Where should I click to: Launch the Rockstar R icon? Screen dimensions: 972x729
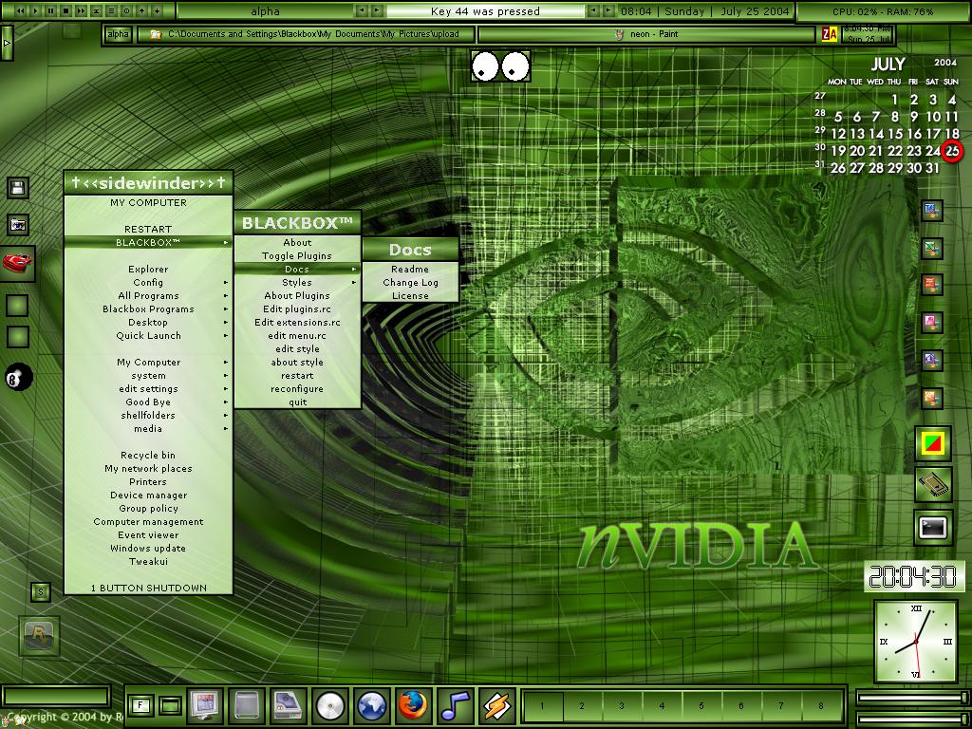(x=39, y=635)
